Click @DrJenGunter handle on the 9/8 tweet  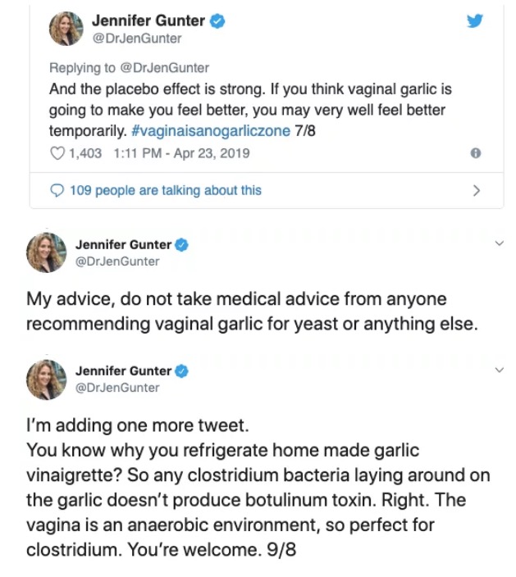pyautogui.click(x=117, y=388)
